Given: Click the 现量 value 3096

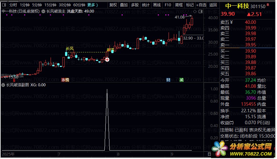Looking at the screenshot, I should click(251, 98).
